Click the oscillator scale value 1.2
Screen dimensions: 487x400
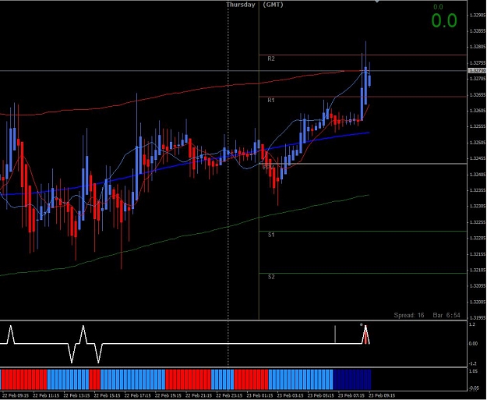[471, 324]
